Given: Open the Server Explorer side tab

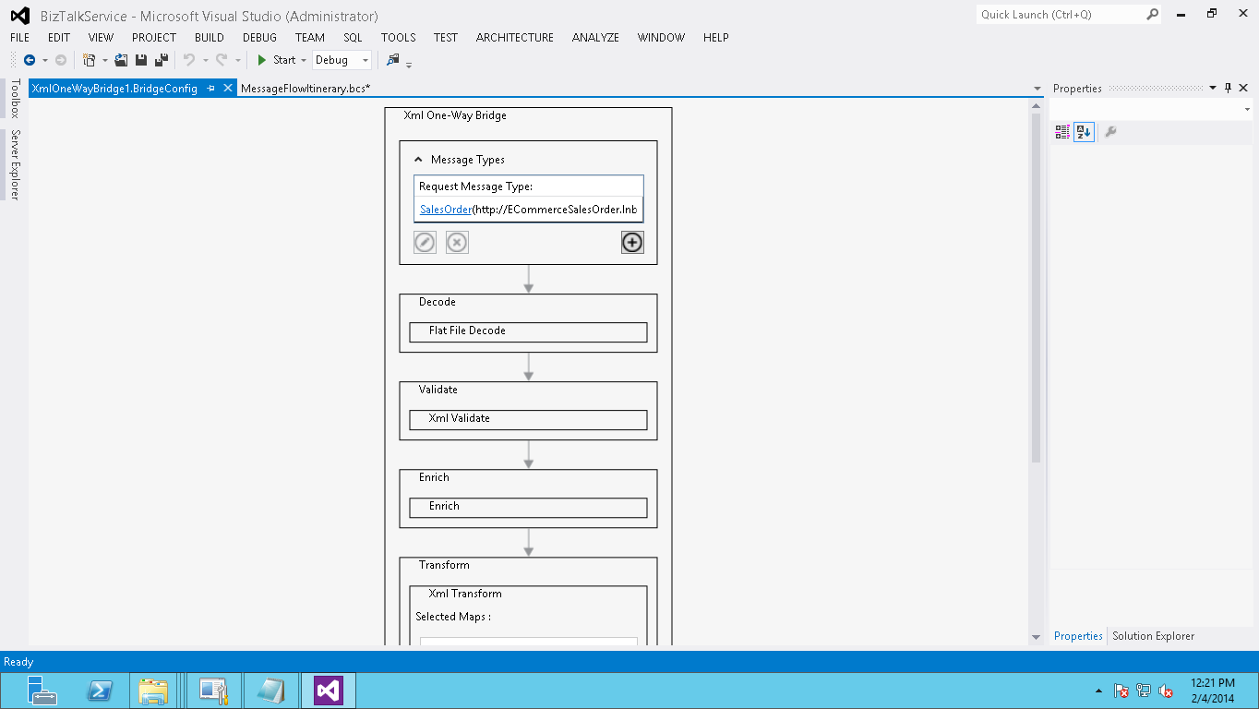Looking at the screenshot, I should click(x=15, y=164).
